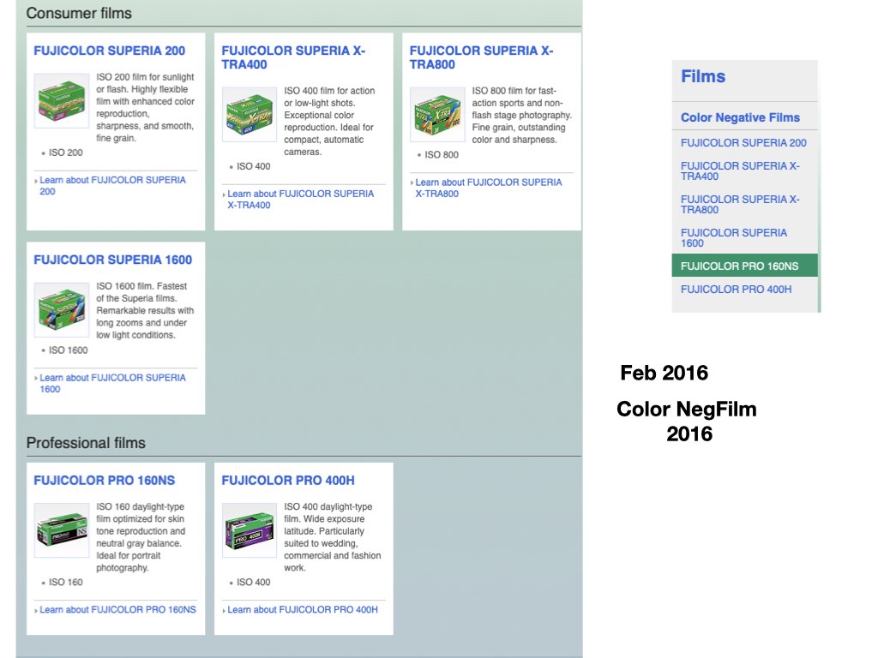The image size is (878, 658).
Task: Follow Learn about FUJICOLOR PRO 400H link
Action: [x=302, y=610]
